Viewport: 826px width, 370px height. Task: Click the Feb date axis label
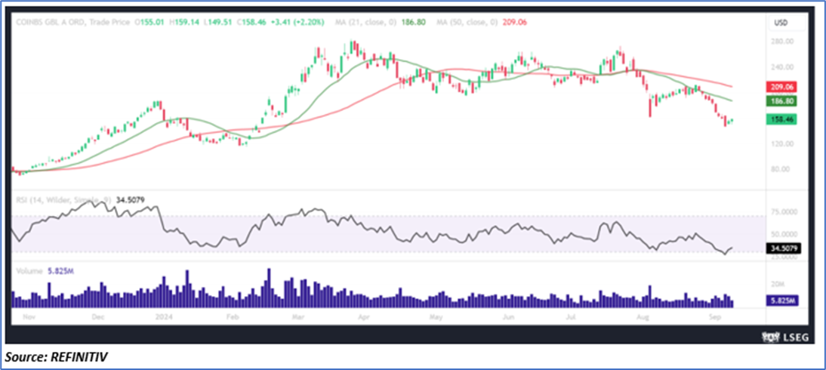pyautogui.click(x=232, y=318)
